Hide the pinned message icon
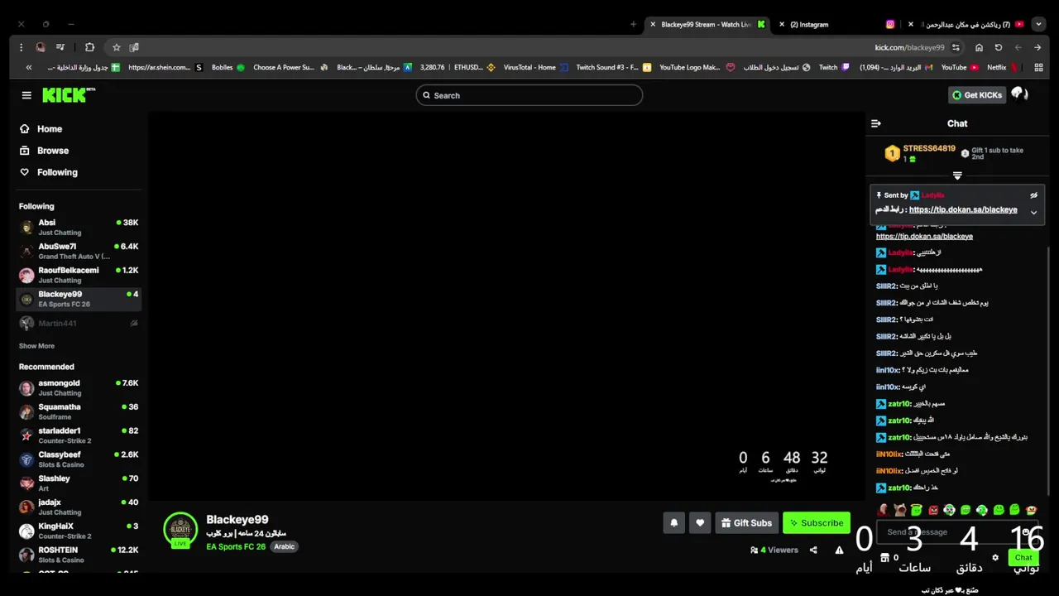This screenshot has width=1059, height=596. pyautogui.click(x=1033, y=195)
